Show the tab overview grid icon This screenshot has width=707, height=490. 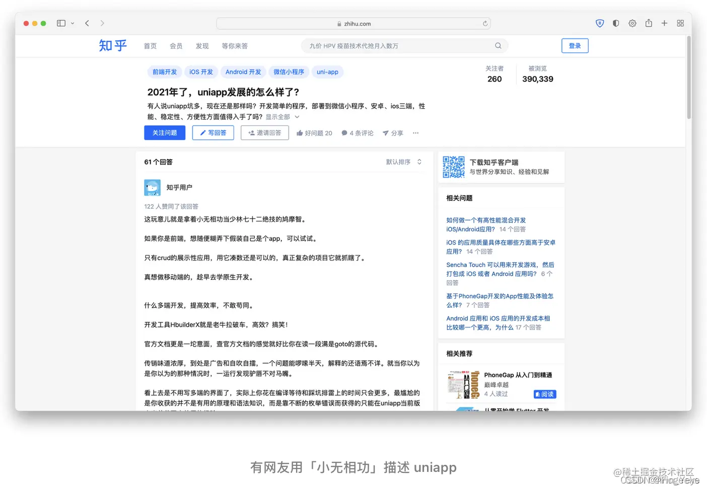click(x=680, y=23)
